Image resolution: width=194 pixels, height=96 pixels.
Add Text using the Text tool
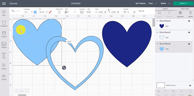(x=4, y=56)
